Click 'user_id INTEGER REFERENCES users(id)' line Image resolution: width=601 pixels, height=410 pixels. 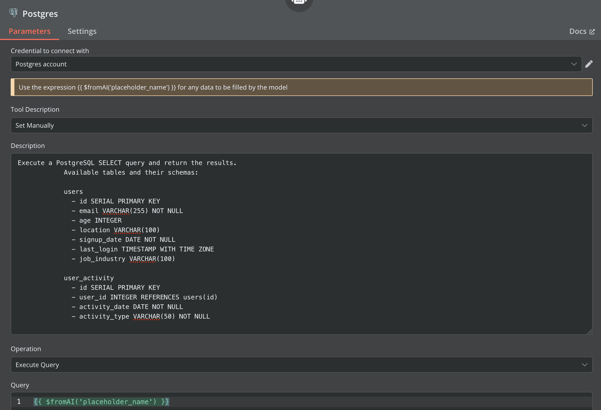(x=145, y=297)
